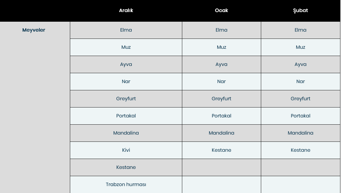Viewport: 341px width, 193px height.
Task: Select Ayva in the Şubat column
Action: [x=300, y=64]
